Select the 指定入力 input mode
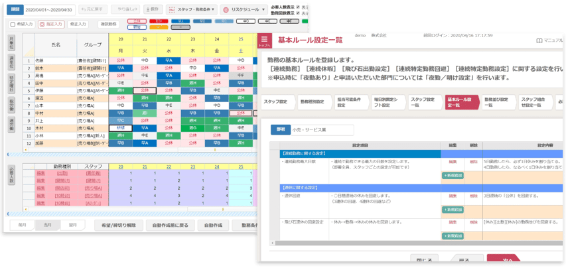The height and width of the screenshot is (268, 566). pyautogui.click(x=51, y=24)
